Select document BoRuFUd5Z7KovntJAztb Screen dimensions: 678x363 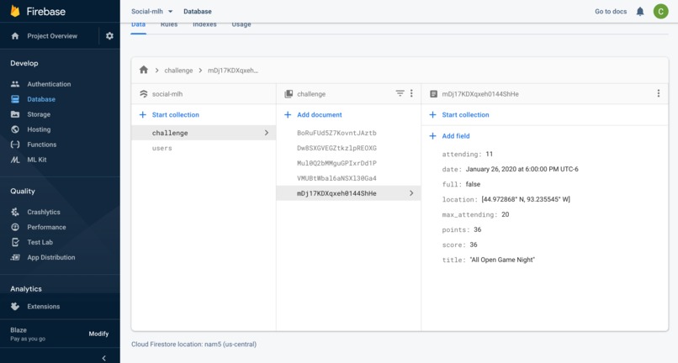point(336,133)
